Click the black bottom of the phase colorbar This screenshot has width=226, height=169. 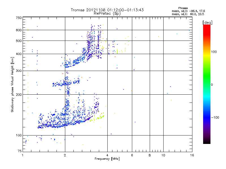point(207,142)
